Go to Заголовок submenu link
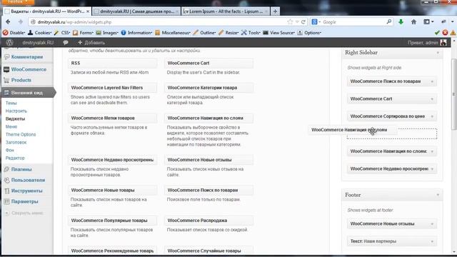Screen dimensions: 457x257 tap(16, 142)
